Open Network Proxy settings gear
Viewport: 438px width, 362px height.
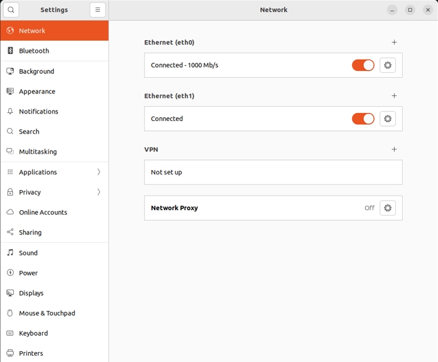(x=388, y=208)
